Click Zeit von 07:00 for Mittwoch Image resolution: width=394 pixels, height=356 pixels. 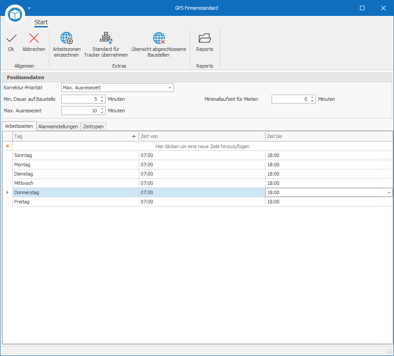tap(202, 183)
